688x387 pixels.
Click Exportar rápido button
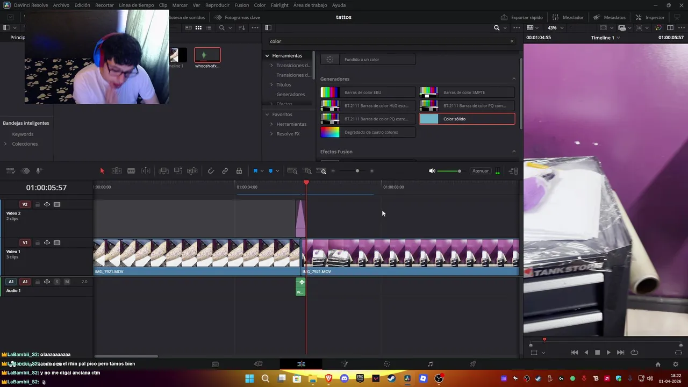(x=521, y=17)
